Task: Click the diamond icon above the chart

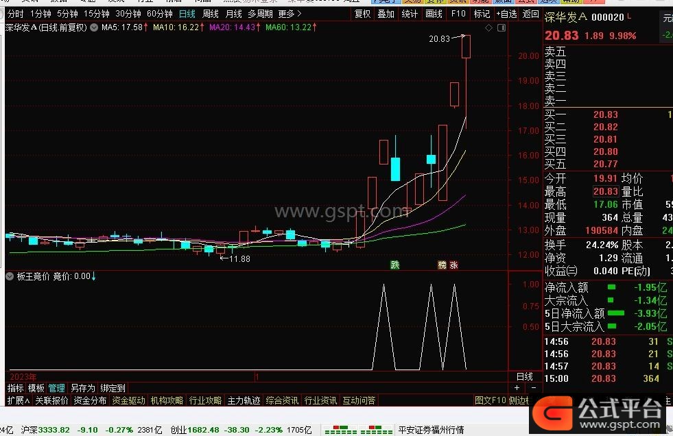Action: tap(488, 28)
